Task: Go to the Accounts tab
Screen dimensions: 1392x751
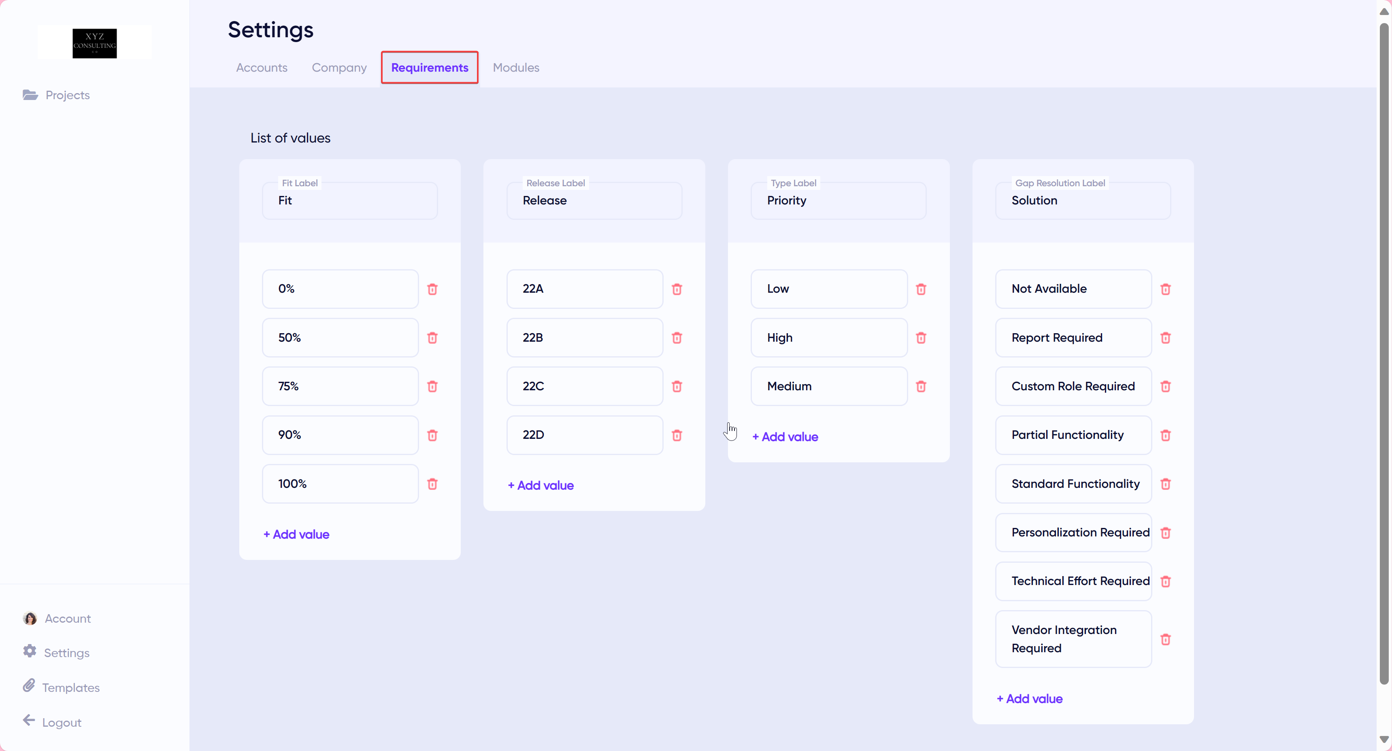Action: [x=262, y=68]
